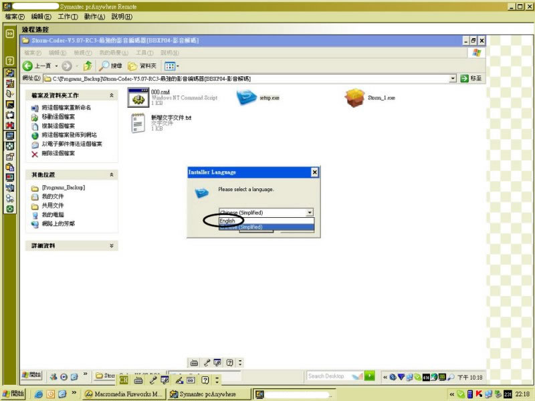Switch to Macromedia Fireworks taskbar button
The image size is (535, 401).
124,394
